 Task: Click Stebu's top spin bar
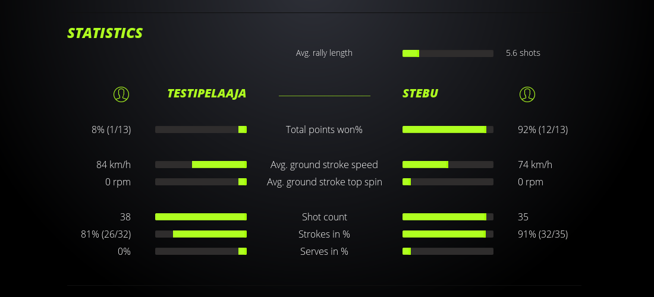[x=448, y=182]
